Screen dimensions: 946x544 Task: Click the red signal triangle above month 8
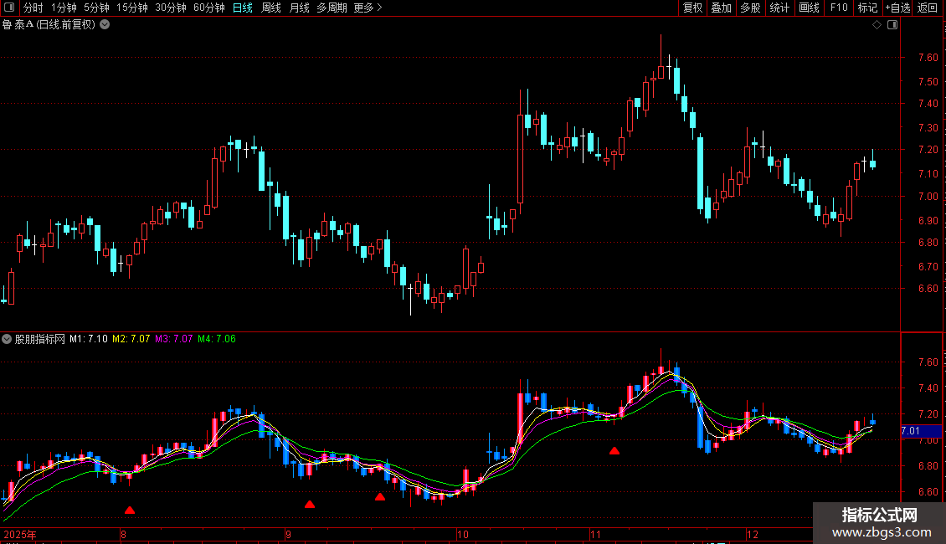(x=130, y=511)
